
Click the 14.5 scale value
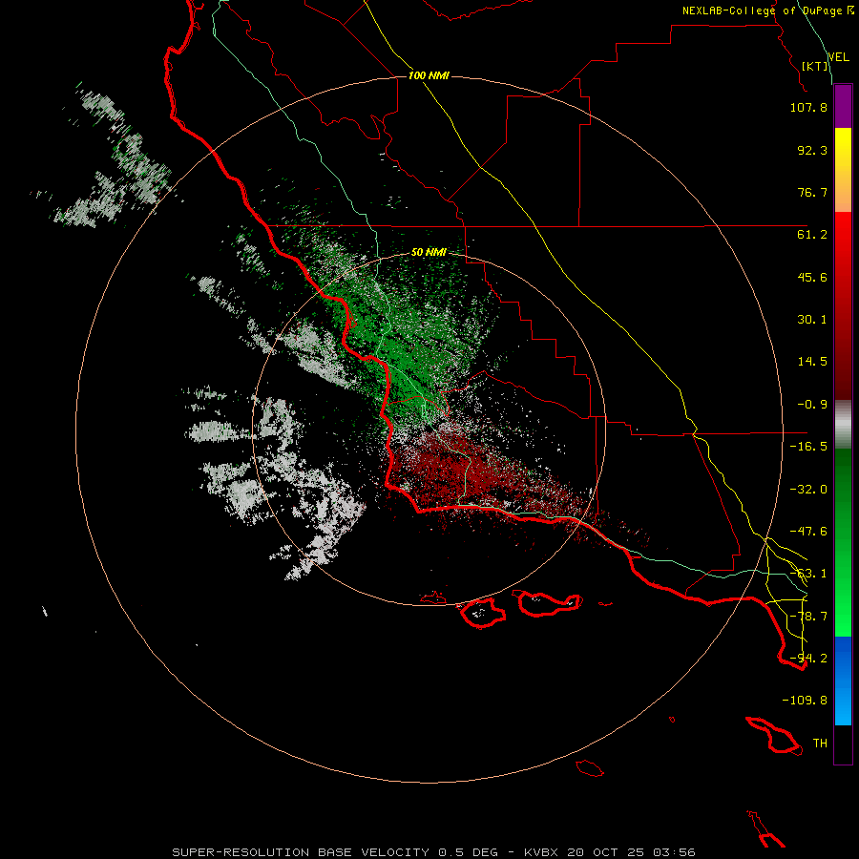tap(812, 362)
